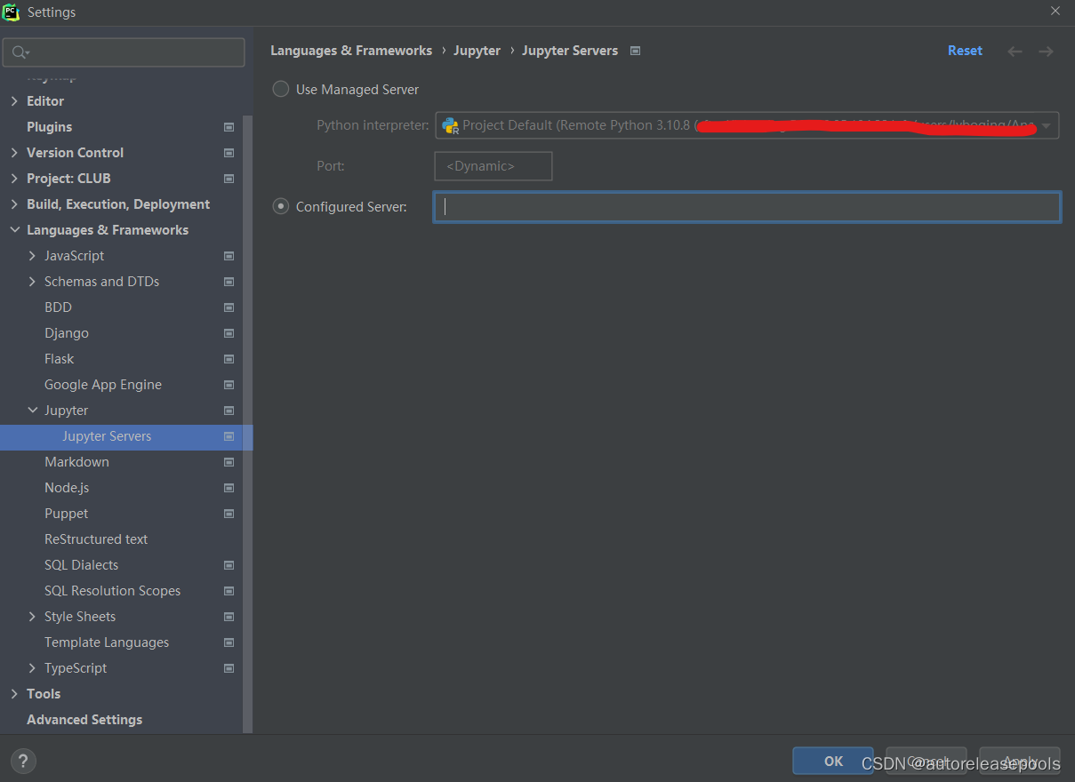The height and width of the screenshot is (782, 1075).
Task: Click the PyCharm logo icon in title bar
Action: (12, 12)
